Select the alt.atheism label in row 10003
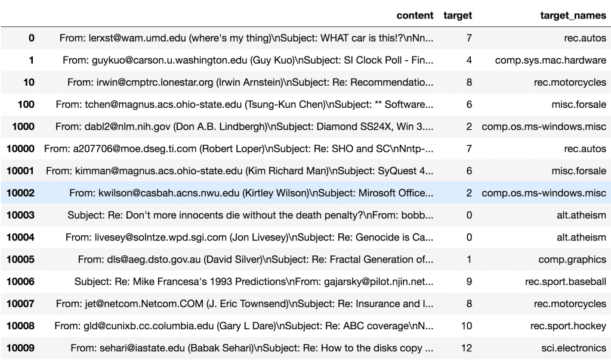This screenshot has width=611, height=362. [582, 215]
